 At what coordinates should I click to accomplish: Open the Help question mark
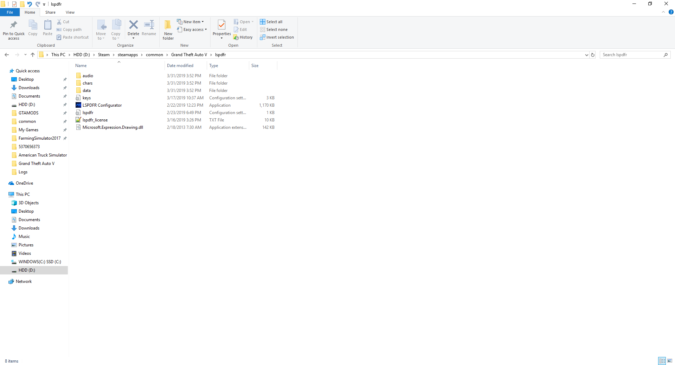[x=671, y=12]
